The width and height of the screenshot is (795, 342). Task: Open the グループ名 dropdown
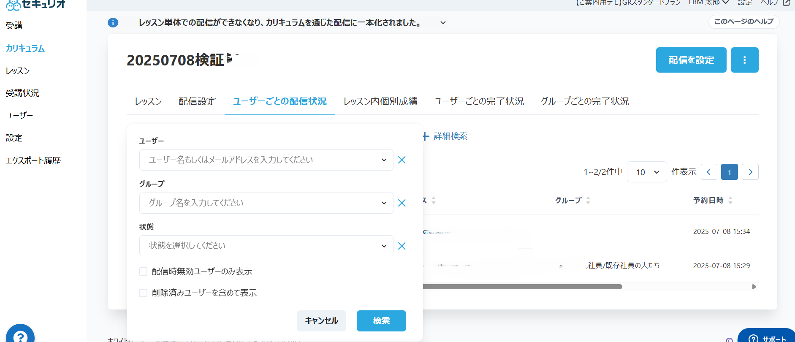coord(266,203)
